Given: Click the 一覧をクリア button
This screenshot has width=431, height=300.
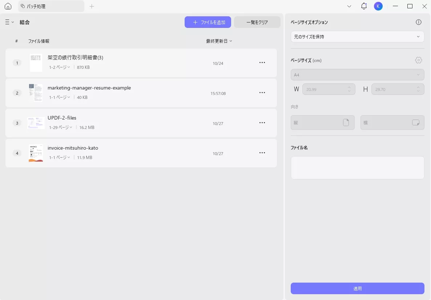Looking at the screenshot, I should [257, 22].
